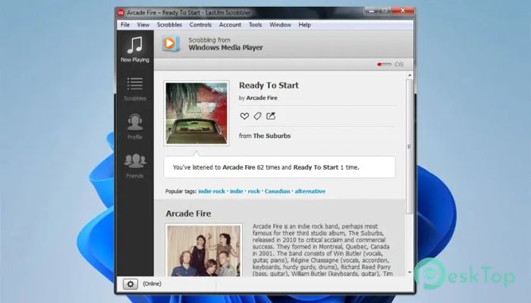Open the Scrobbles sidebar section
Viewport: 531px width, 303px height.
(x=135, y=89)
